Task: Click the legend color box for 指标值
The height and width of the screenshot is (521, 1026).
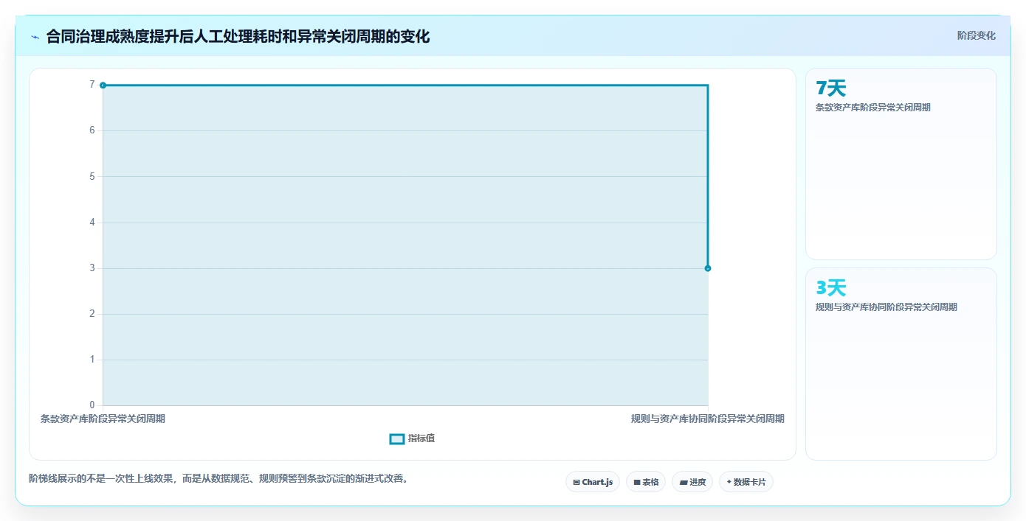Action: pyautogui.click(x=397, y=439)
